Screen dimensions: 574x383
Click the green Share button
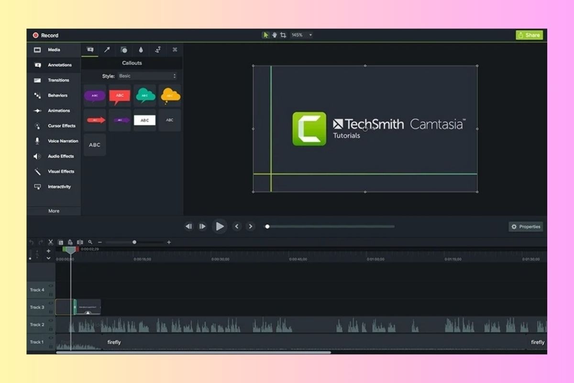pyautogui.click(x=529, y=35)
